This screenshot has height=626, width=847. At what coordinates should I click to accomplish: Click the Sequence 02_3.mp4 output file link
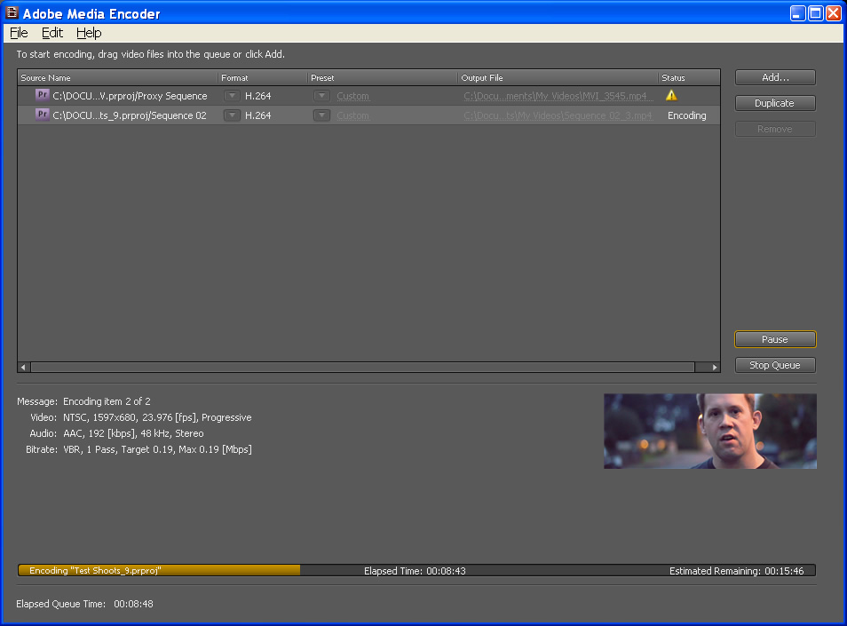tap(558, 115)
